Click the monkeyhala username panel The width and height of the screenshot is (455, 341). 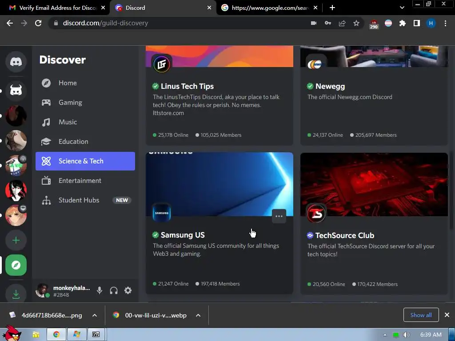[63, 291]
